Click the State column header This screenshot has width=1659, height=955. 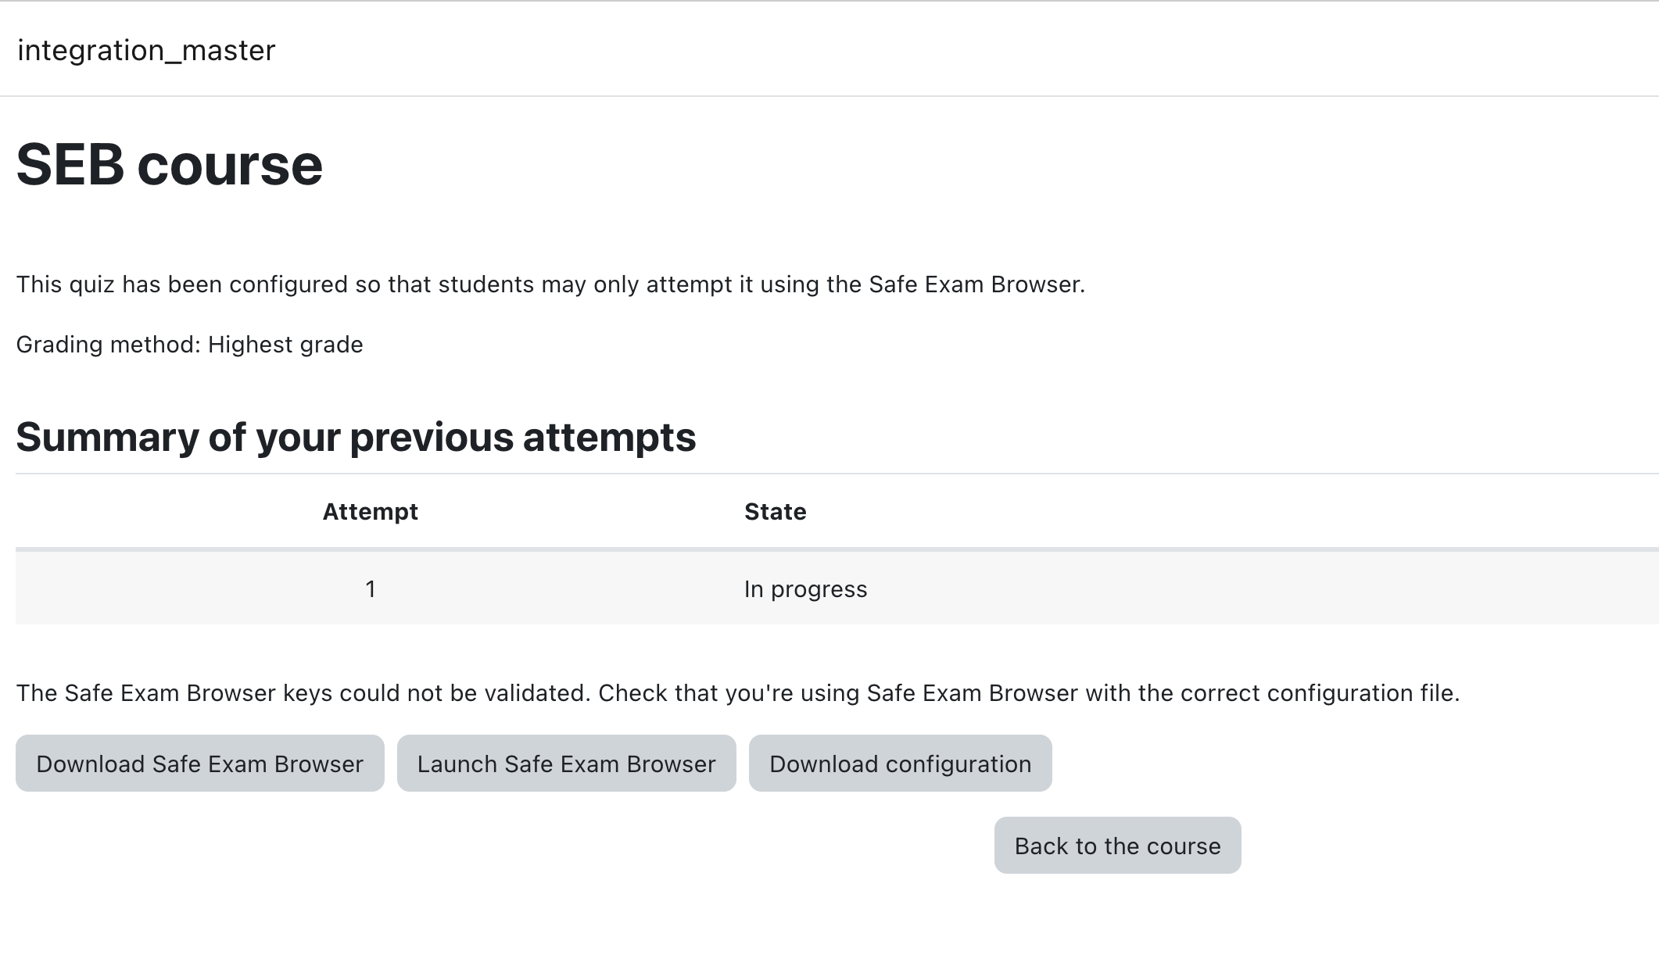pos(776,511)
